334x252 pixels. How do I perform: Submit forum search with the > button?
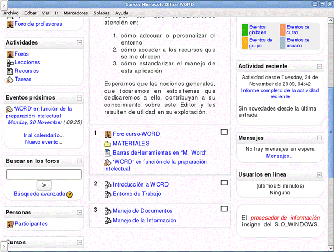click(43, 184)
